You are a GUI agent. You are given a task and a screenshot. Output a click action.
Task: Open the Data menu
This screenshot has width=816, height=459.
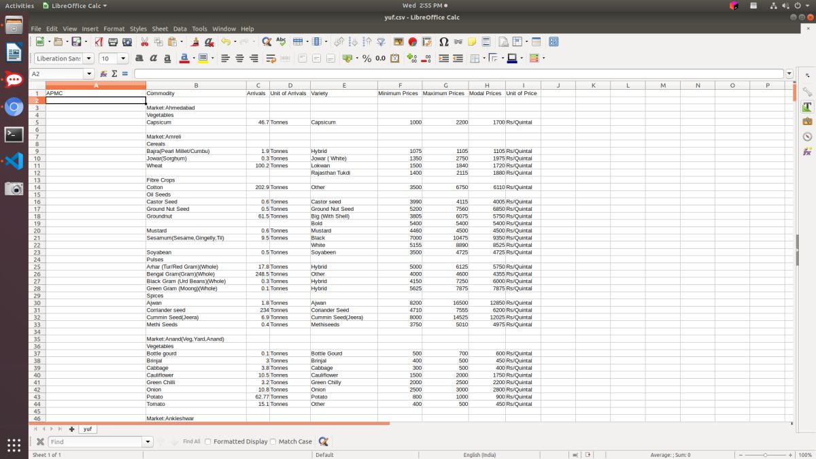click(180, 29)
